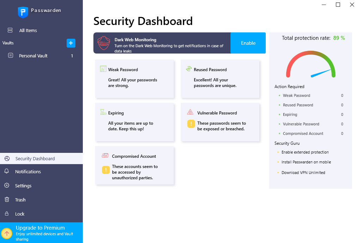Click the Upgrade to Premium arrow icon
This screenshot has width=357, height=243.
click(7, 233)
